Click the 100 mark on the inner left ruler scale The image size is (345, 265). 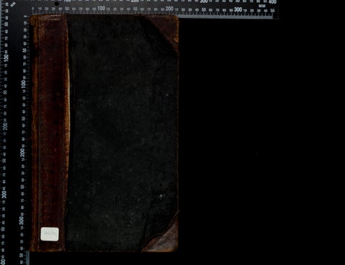tap(23, 84)
